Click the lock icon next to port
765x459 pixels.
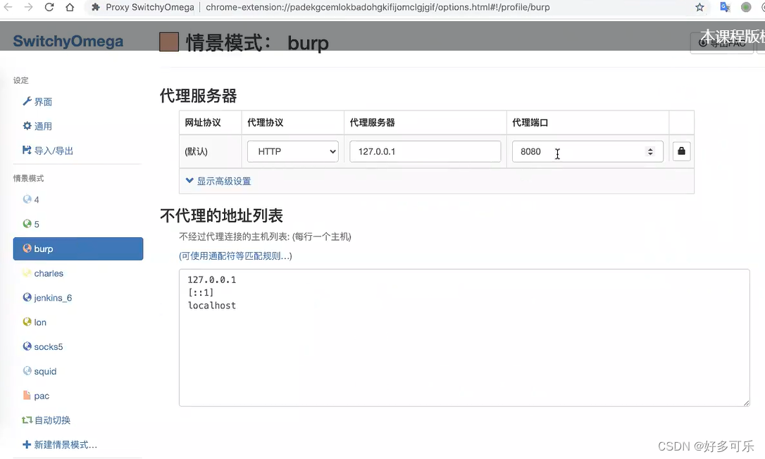680,151
